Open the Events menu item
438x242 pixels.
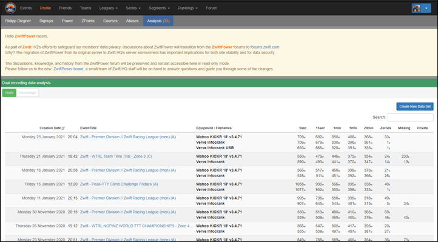(26, 8)
